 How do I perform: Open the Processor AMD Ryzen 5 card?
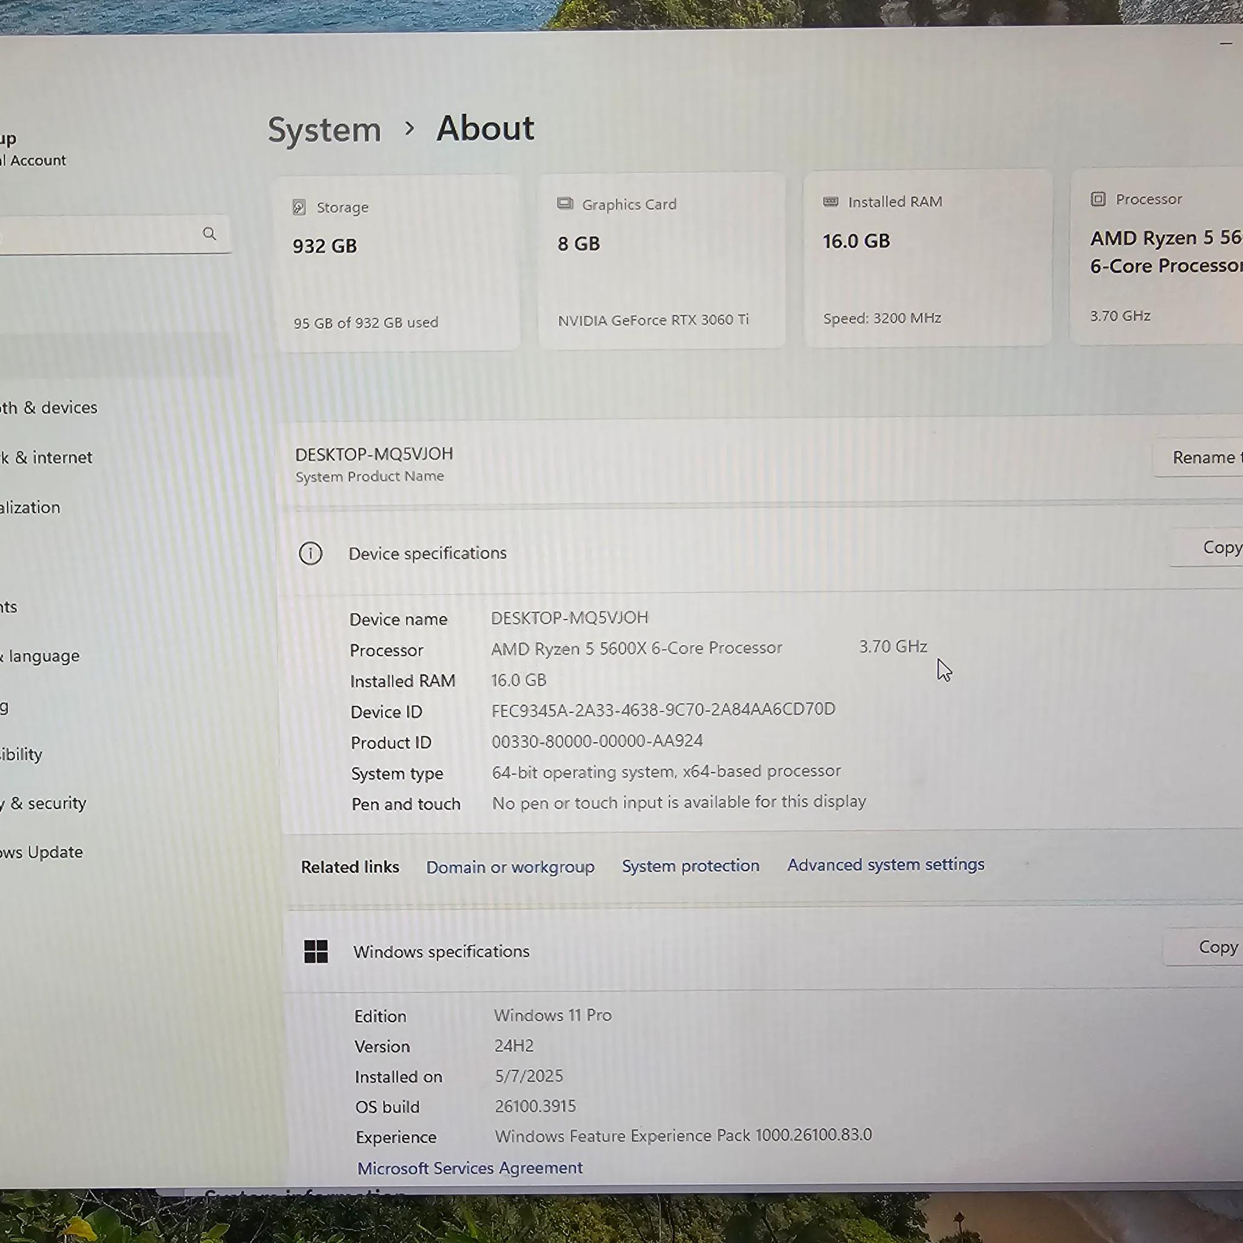[1156, 256]
